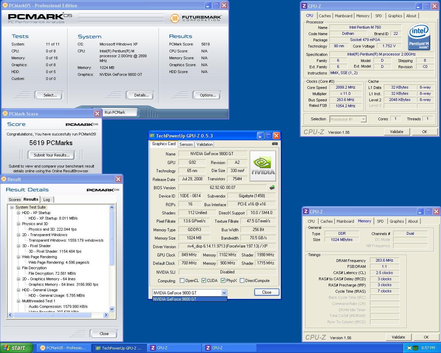Switch to Scores tab in Result Details
The width and height of the screenshot is (441, 353).
tap(14, 200)
